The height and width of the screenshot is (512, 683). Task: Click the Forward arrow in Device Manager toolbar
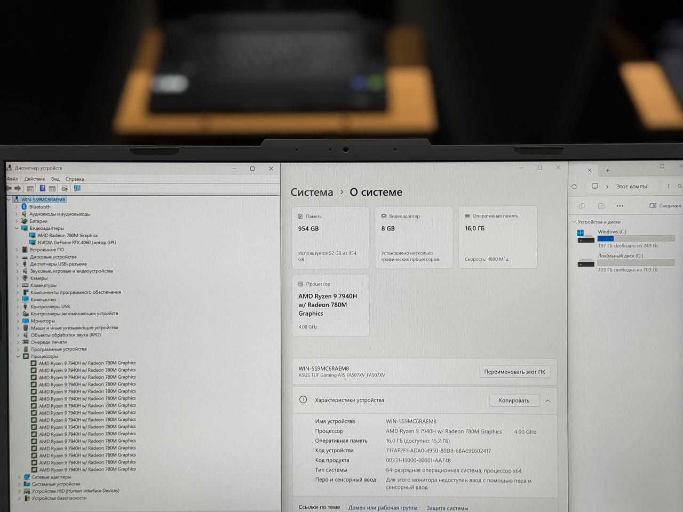[x=18, y=188]
